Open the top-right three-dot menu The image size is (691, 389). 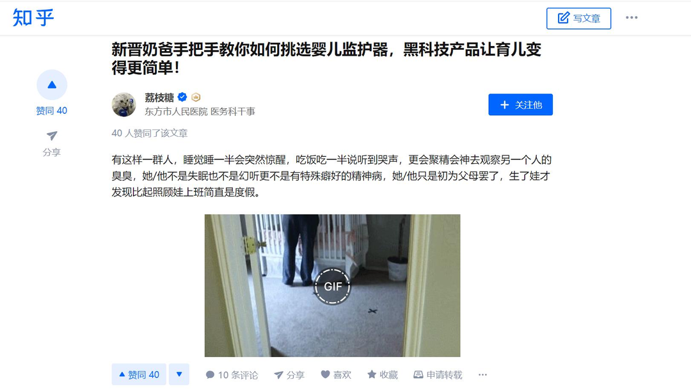pyautogui.click(x=631, y=18)
